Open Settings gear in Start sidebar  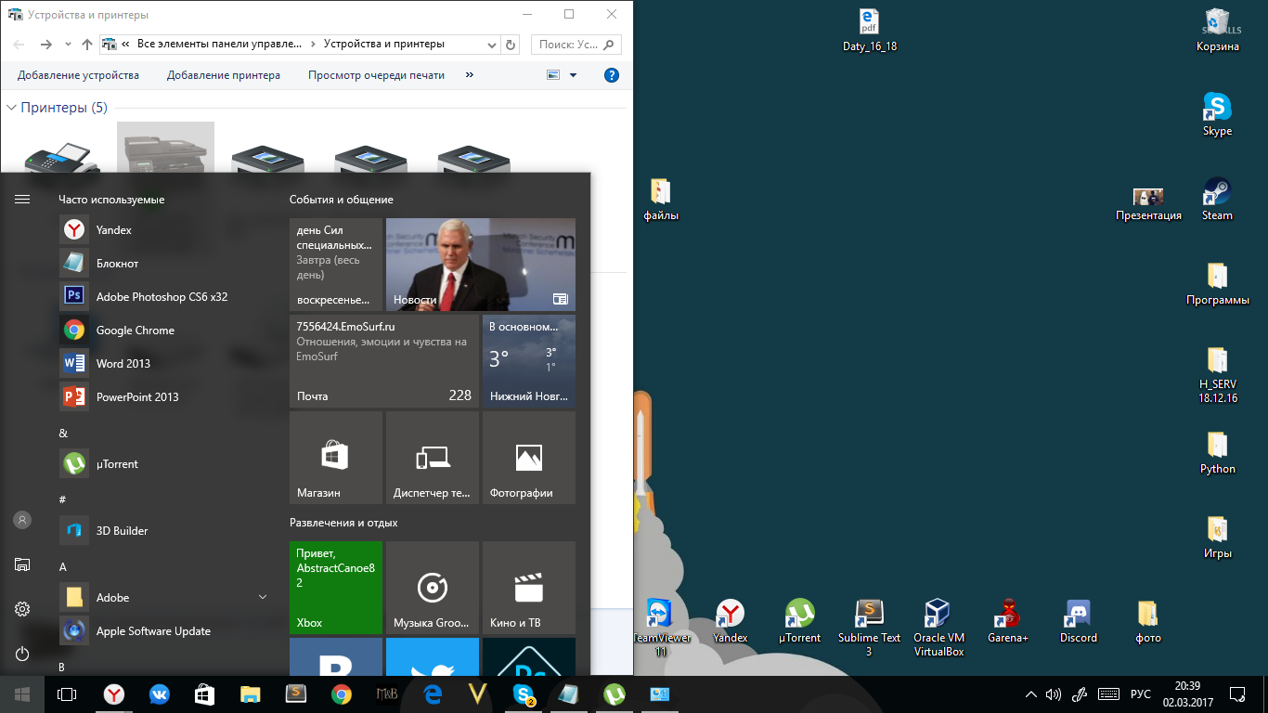pyautogui.click(x=22, y=609)
